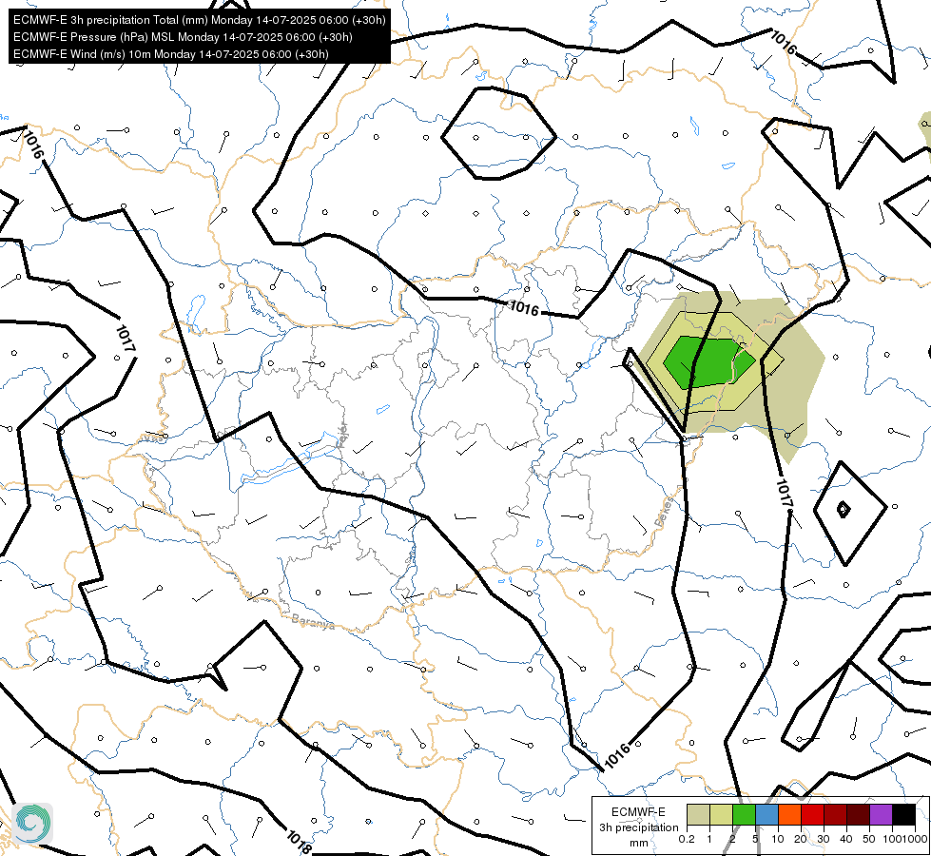Select the khaki 0.2–1 mm legend swatch
Screen dimensions: 931x856
(x=698, y=814)
